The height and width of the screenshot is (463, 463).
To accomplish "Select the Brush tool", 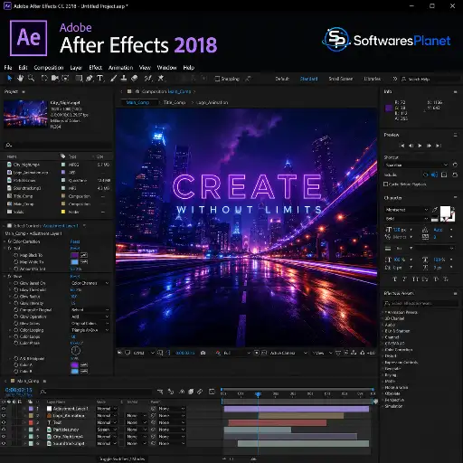I will click(x=113, y=79).
